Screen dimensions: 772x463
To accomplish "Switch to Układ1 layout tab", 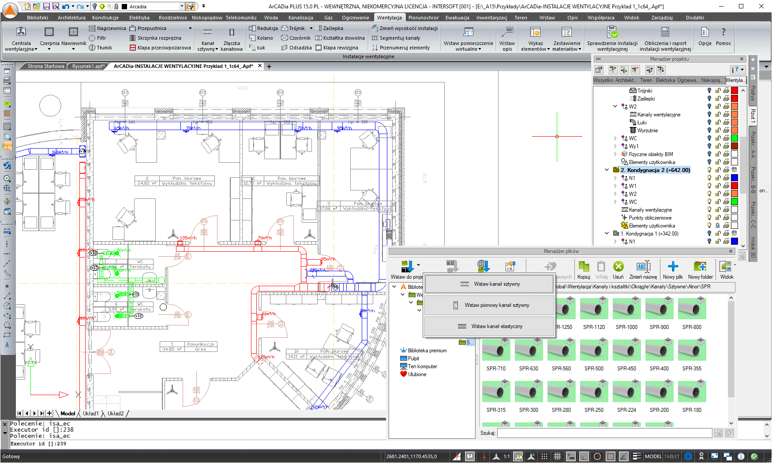I will (x=91, y=414).
